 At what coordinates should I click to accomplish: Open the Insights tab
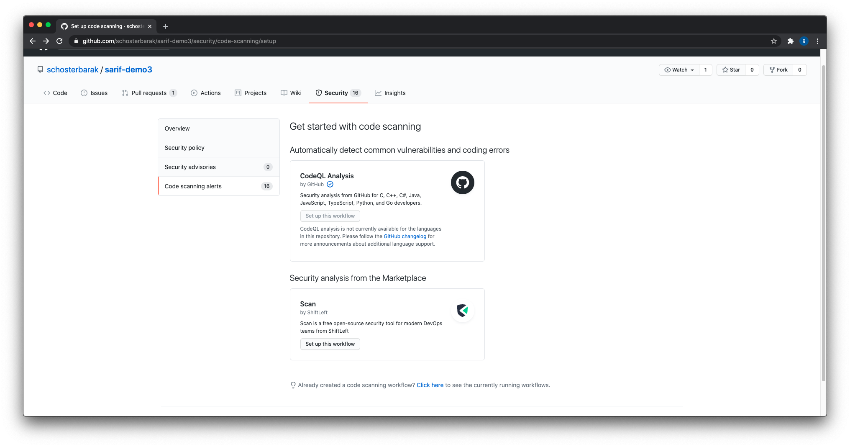click(390, 93)
